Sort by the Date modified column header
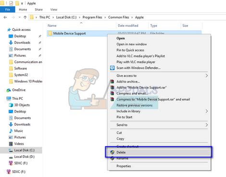 pos(128,25)
